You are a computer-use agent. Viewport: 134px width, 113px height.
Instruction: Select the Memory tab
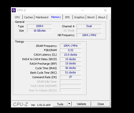(56, 17)
